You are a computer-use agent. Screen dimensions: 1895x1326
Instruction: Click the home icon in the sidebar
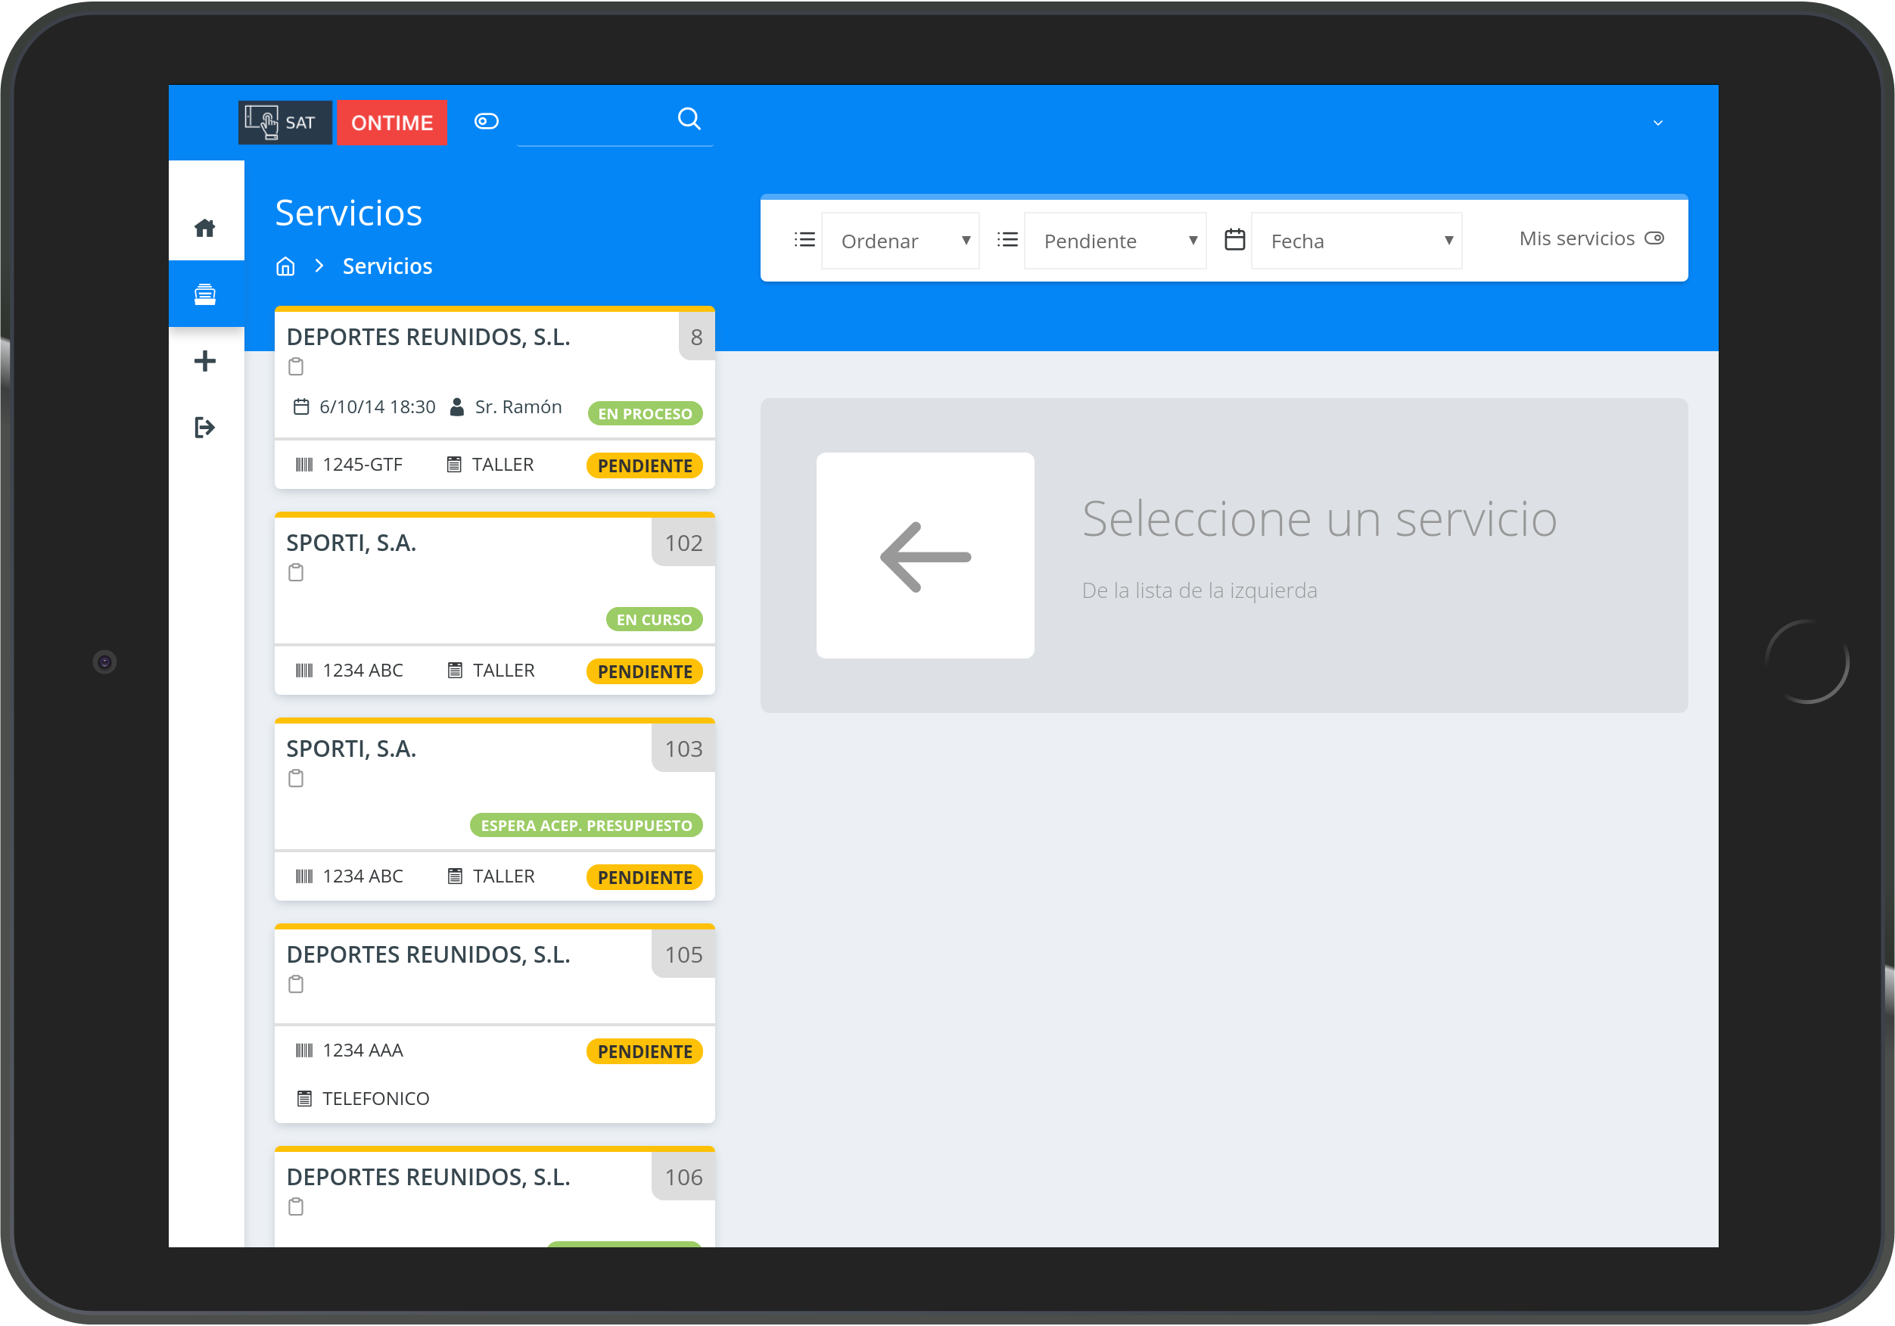(x=204, y=228)
